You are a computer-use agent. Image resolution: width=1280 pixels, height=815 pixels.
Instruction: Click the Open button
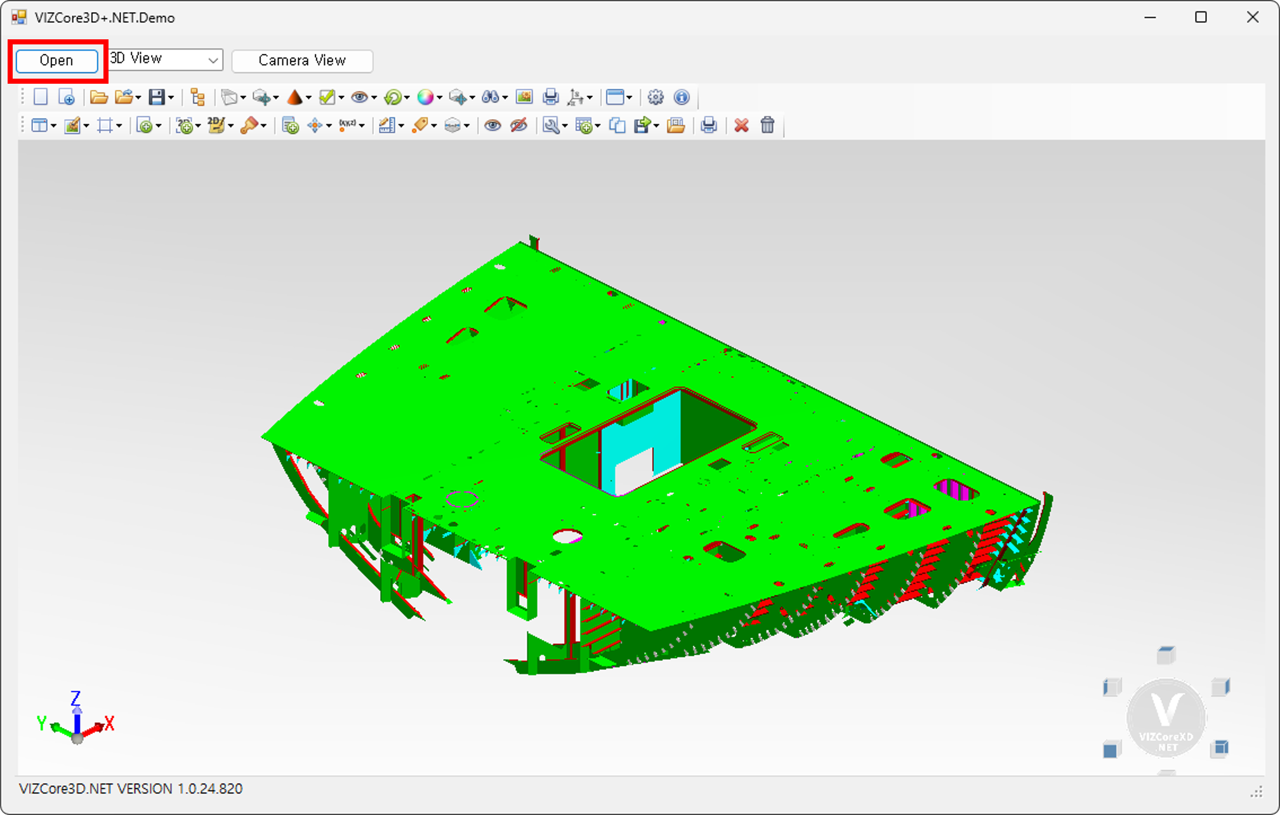[x=56, y=60]
